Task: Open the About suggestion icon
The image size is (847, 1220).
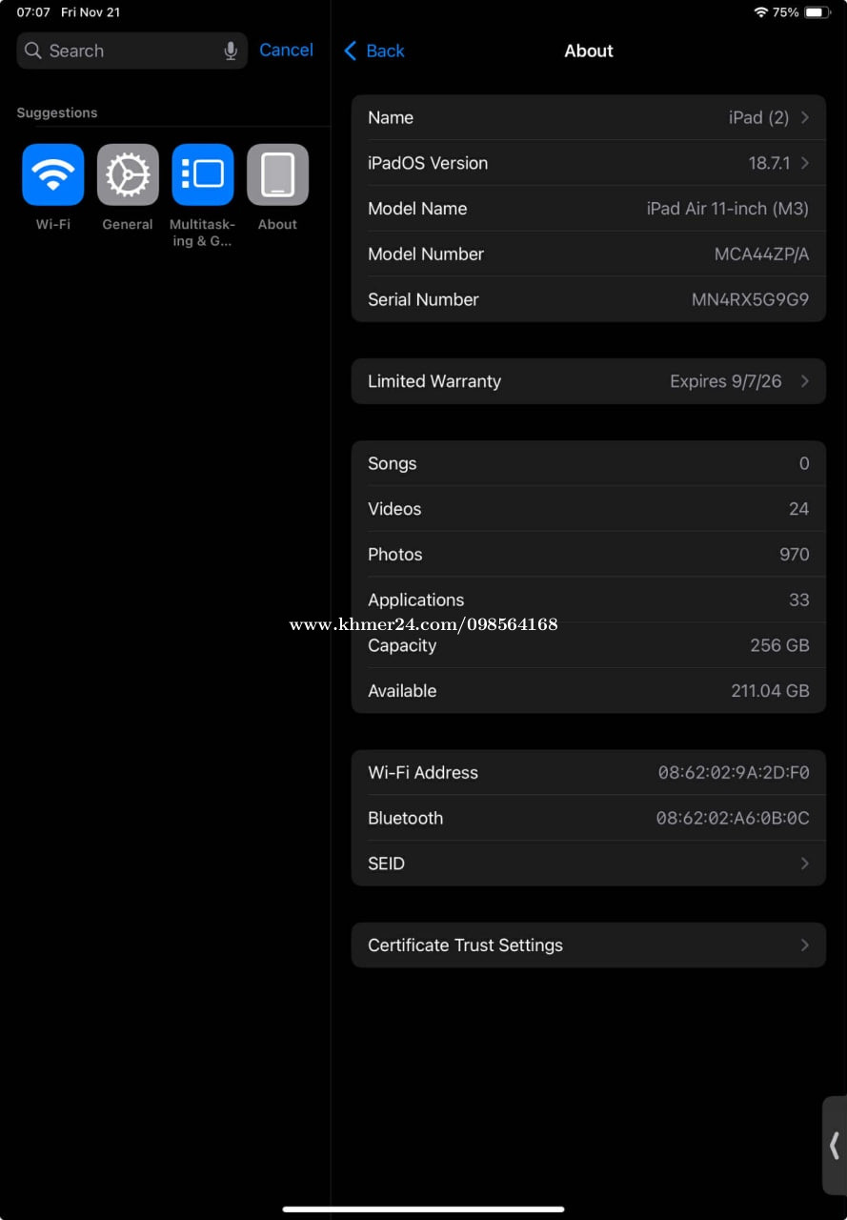Action: click(277, 174)
